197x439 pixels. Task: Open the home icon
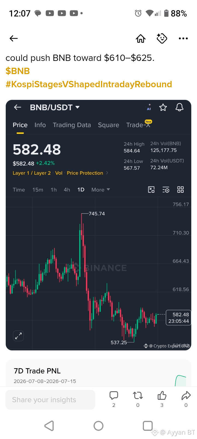141,38
